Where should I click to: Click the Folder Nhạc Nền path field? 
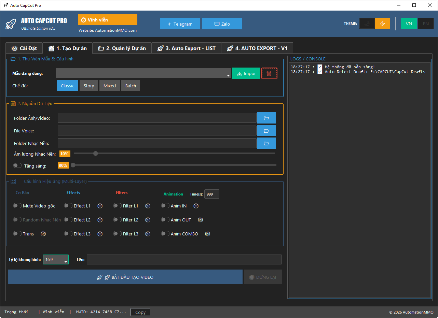(157, 143)
